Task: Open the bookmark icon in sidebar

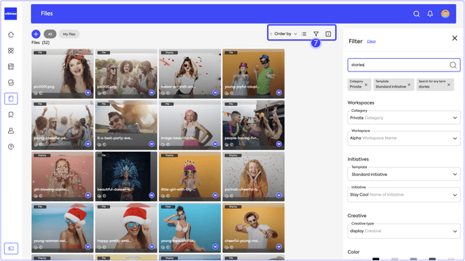Action: click(11, 115)
